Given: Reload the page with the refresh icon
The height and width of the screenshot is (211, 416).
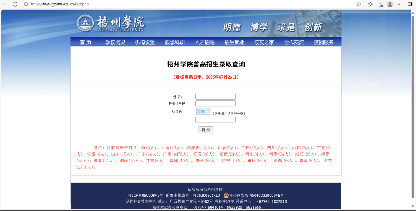Looking at the screenshot, I should 15,4.
